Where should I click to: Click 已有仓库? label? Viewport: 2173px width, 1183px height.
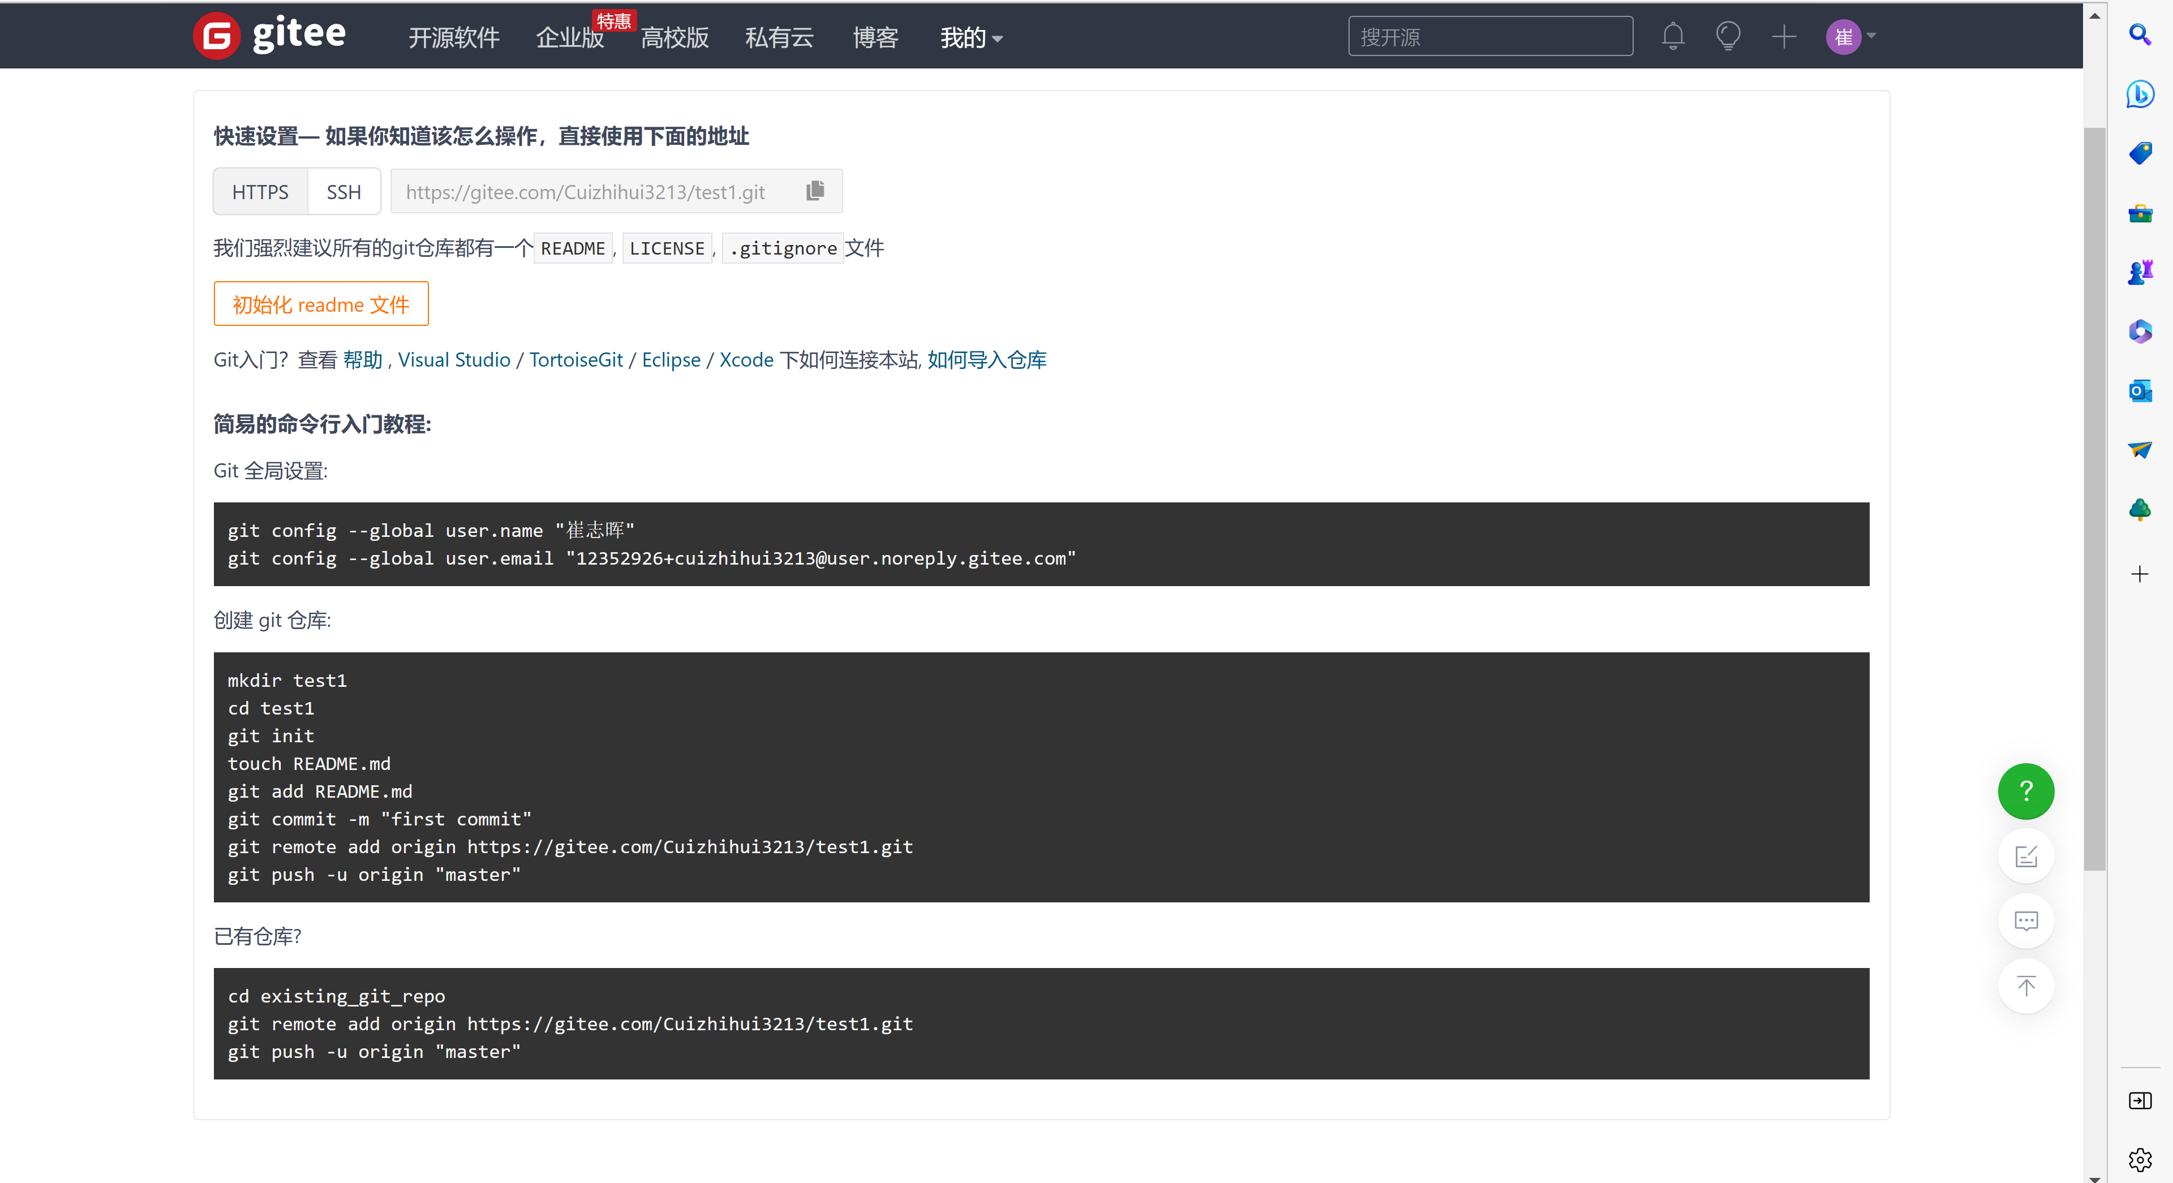point(257,936)
